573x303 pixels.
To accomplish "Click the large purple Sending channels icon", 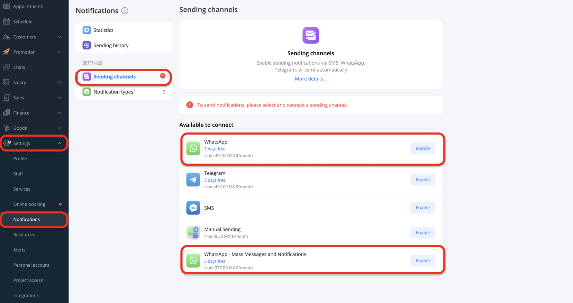I will click(311, 35).
